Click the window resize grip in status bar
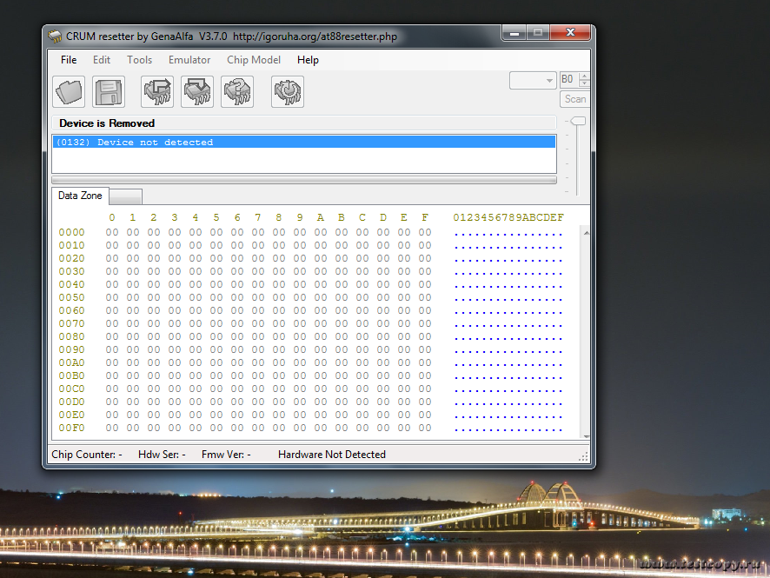770x578 pixels. (583, 456)
